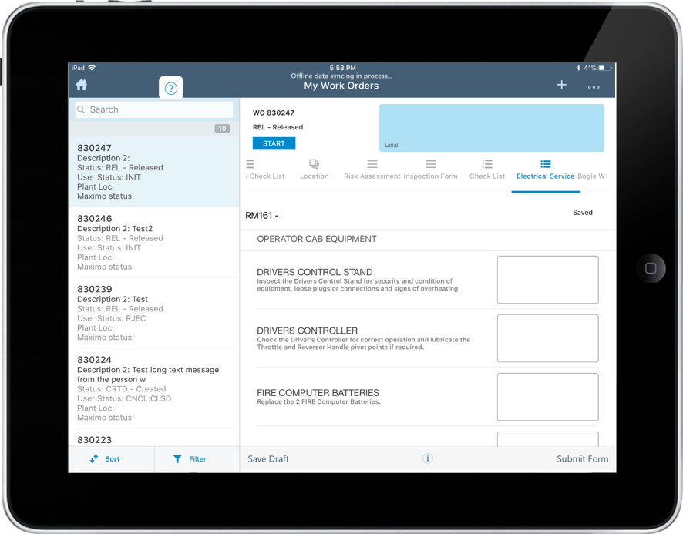683x534 pixels.
Task: Select the Check List icon
Action: pos(486,164)
